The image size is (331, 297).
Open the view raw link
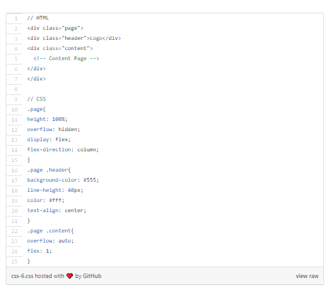[x=307, y=276]
